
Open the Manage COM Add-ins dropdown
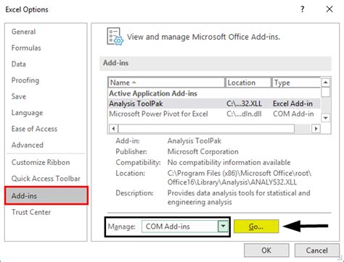[x=185, y=227]
